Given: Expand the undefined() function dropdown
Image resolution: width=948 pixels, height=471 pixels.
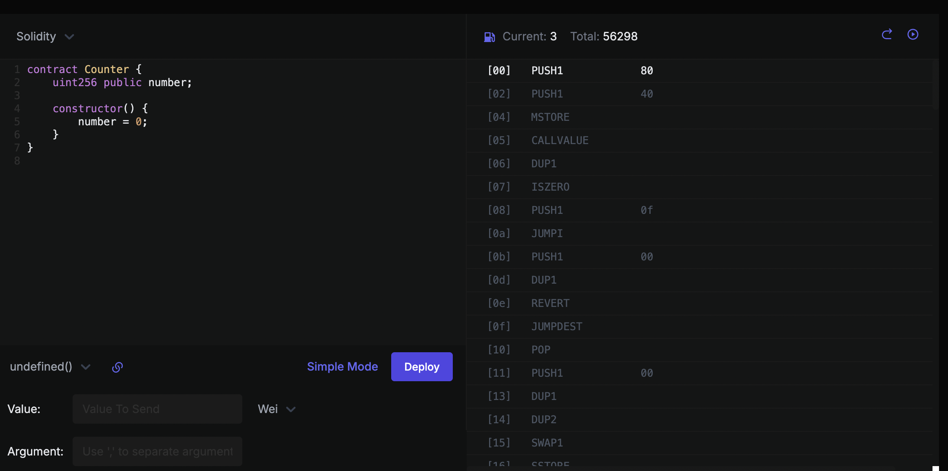Looking at the screenshot, I should coord(50,367).
